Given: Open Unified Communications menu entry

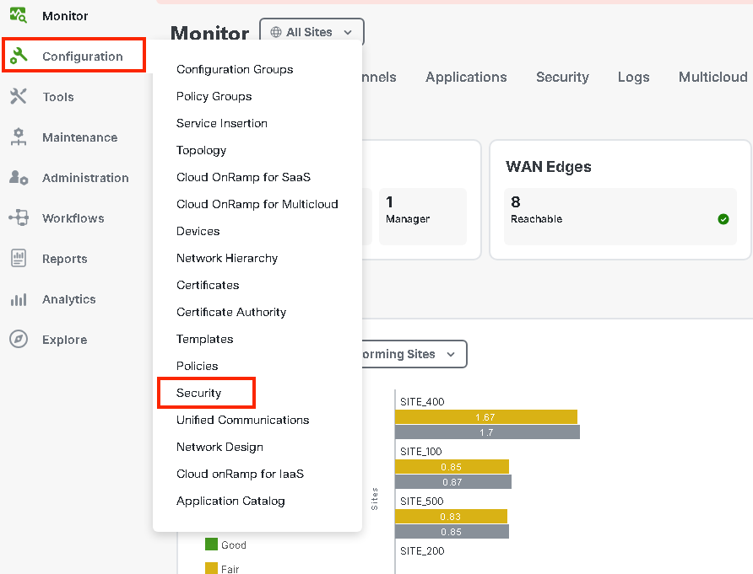Looking at the screenshot, I should (x=242, y=420).
